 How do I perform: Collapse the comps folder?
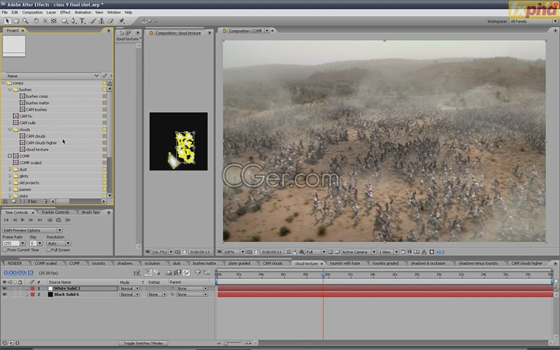coord(4,83)
